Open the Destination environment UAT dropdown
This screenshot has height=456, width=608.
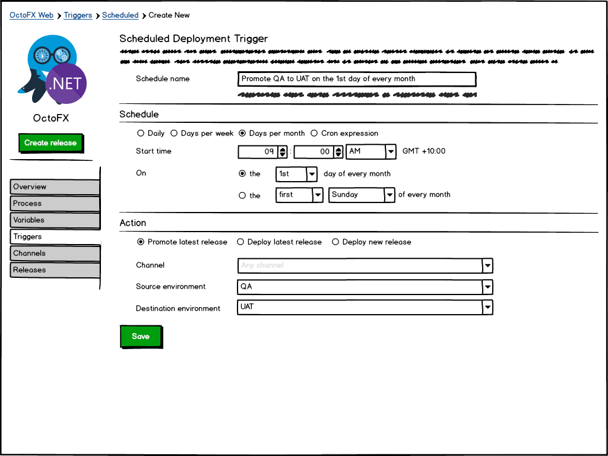pos(487,308)
